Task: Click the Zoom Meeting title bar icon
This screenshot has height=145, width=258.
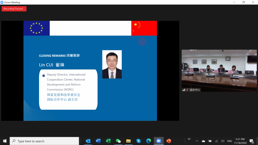Action: tap(2, 2)
